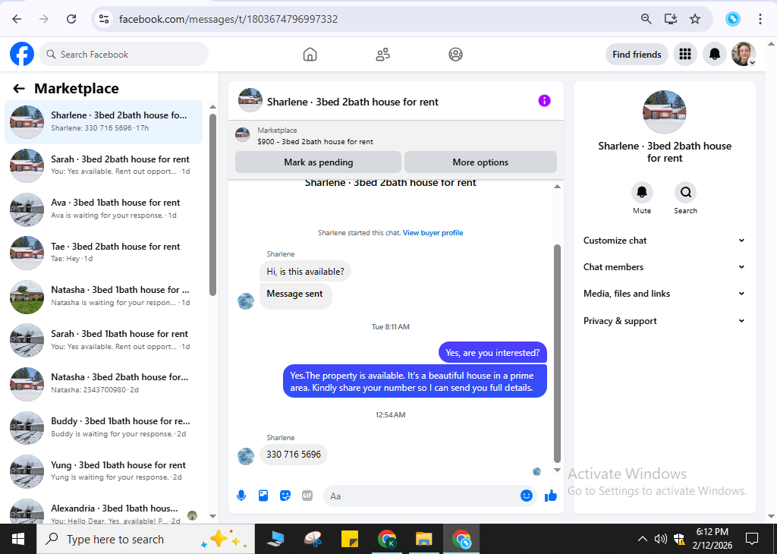Open the Friends icon in top navigation
This screenshot has width=777, height=554.
pyautogui.click(x=382, y=54)
